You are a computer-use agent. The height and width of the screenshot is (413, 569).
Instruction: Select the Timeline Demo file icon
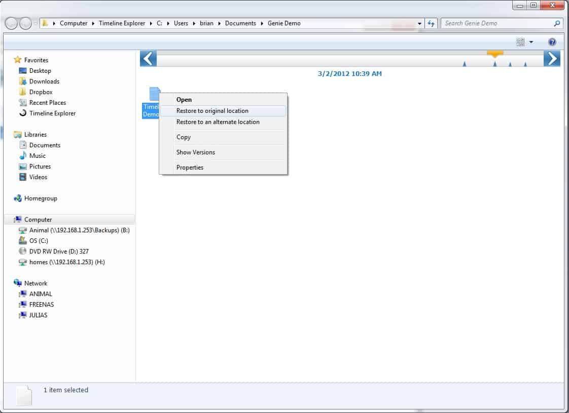tap(155, 94)
